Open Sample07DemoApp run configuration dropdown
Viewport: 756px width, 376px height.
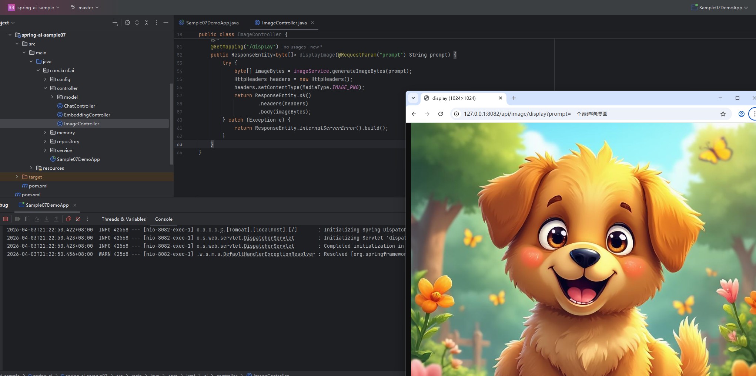[x=720, y=7]
